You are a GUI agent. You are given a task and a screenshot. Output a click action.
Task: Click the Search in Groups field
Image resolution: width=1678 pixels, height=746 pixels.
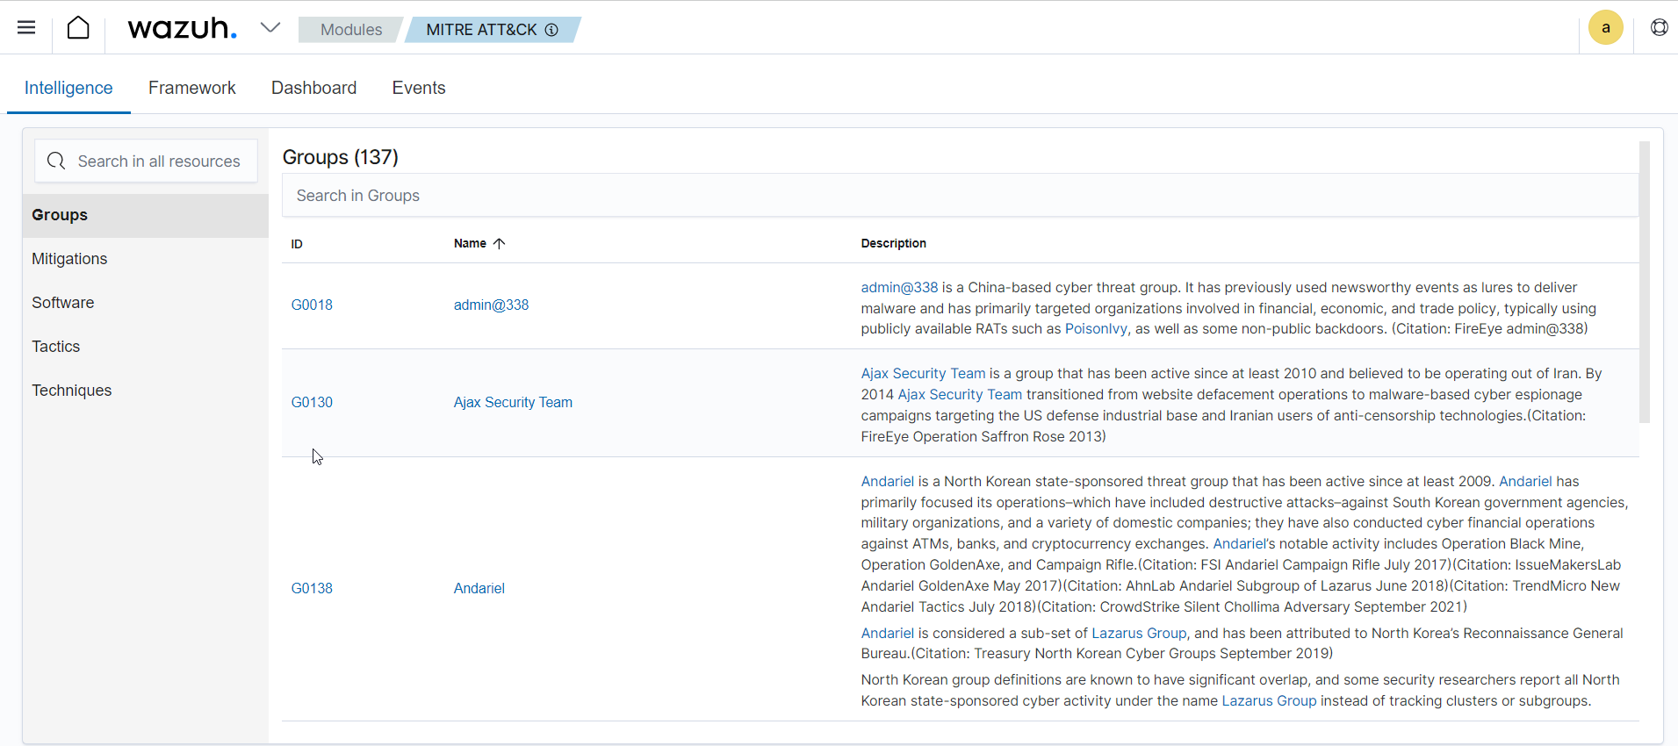coord(959,196)
